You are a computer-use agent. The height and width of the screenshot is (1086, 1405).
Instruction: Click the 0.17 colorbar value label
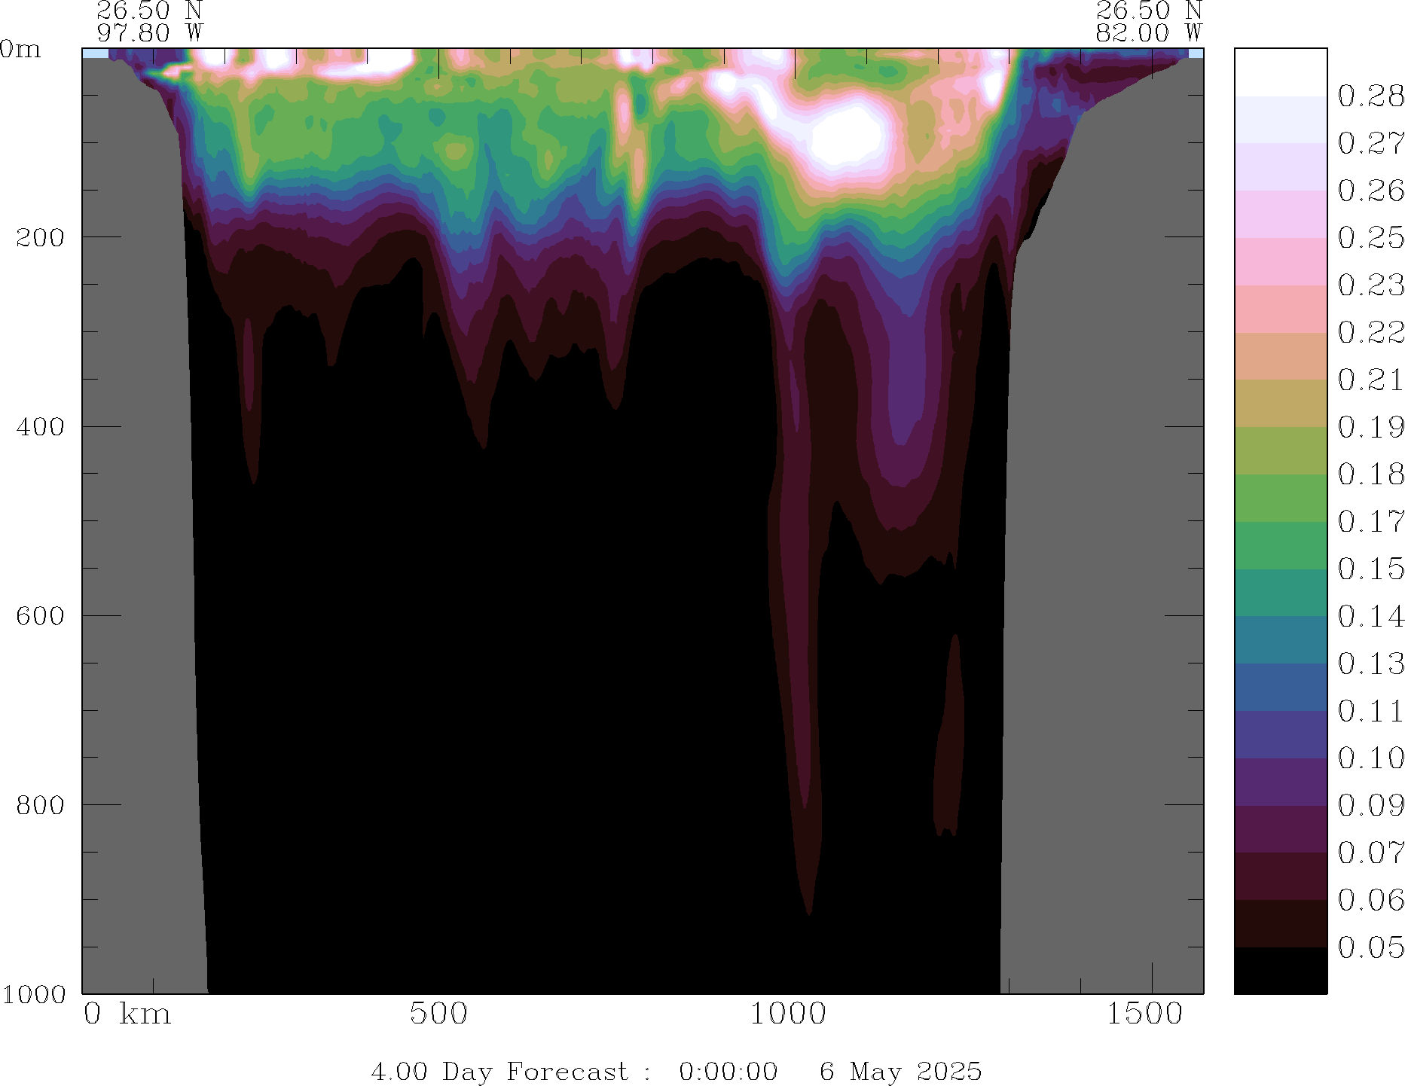[x=1370, y=521]
